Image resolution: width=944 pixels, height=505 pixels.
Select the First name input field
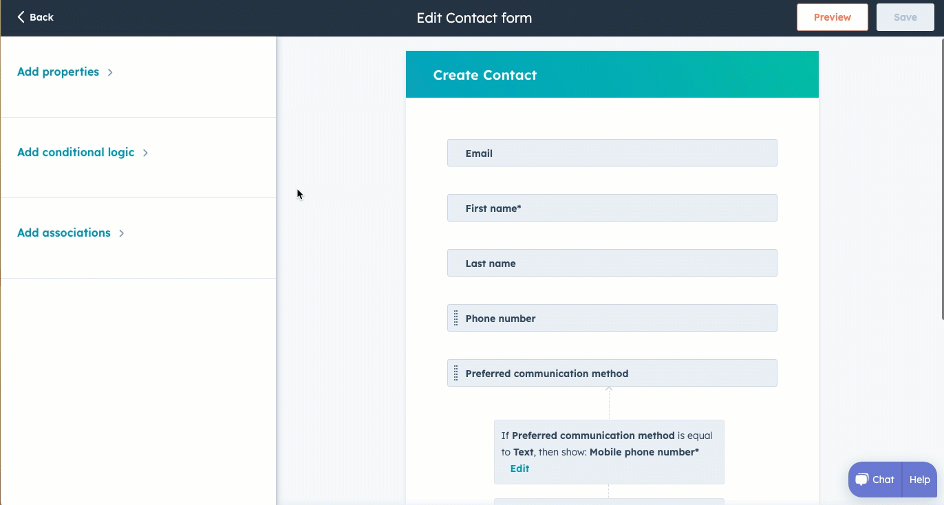612,208
